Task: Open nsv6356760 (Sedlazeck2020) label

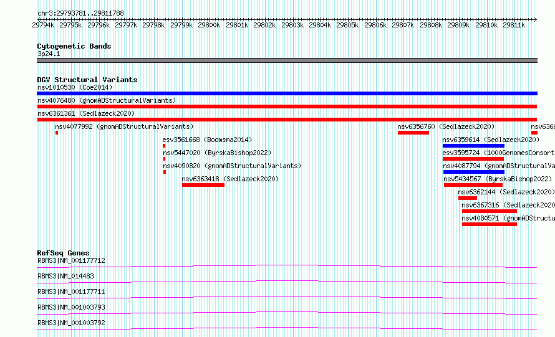Action: point(446,126)
